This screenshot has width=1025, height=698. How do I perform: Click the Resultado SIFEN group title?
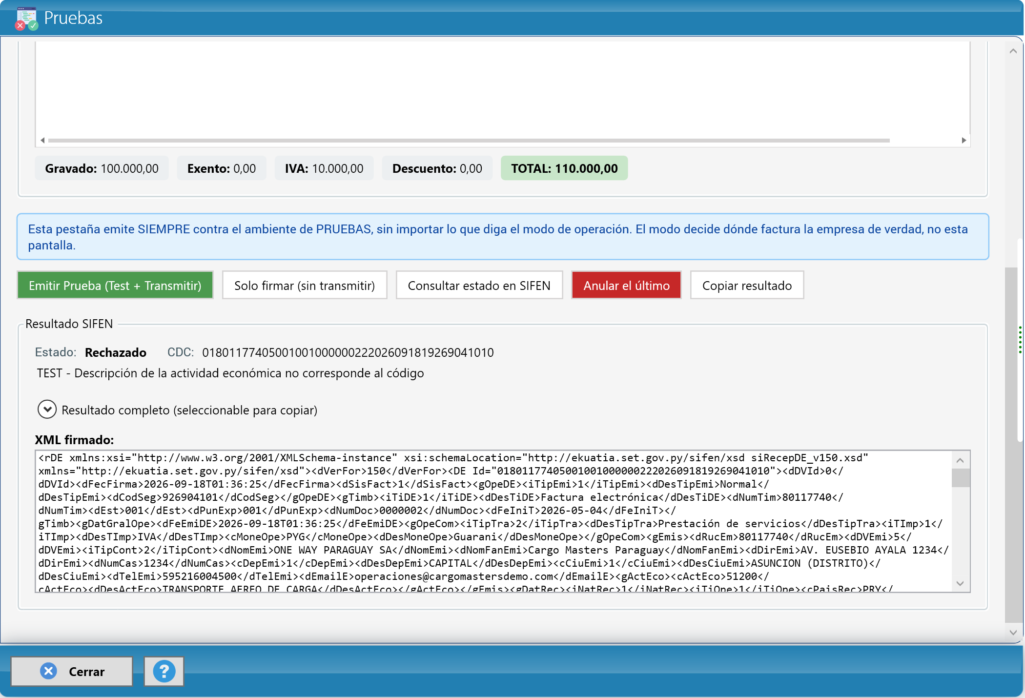(69, 324)
